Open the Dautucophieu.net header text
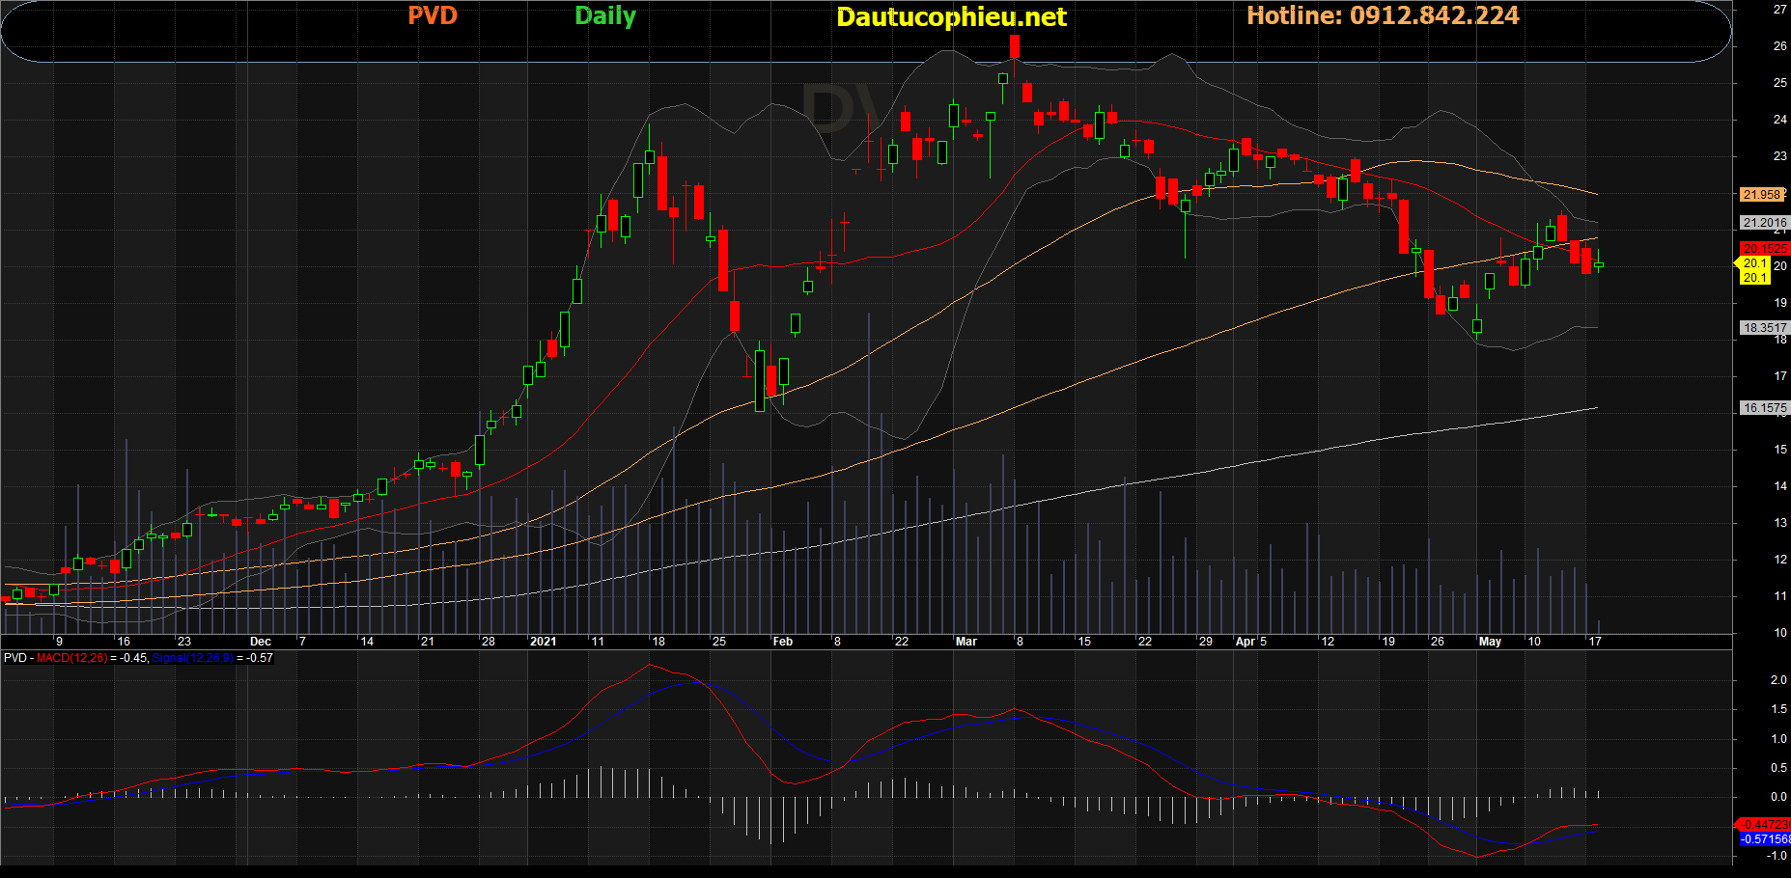The height and width of the screenshot is (878, 1791). point(951,17)
